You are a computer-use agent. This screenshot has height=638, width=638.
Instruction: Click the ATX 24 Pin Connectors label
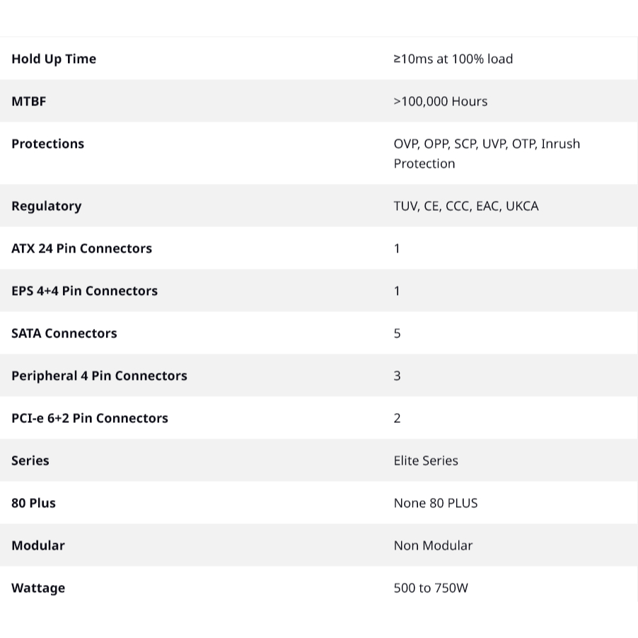(x=81, y=248)
